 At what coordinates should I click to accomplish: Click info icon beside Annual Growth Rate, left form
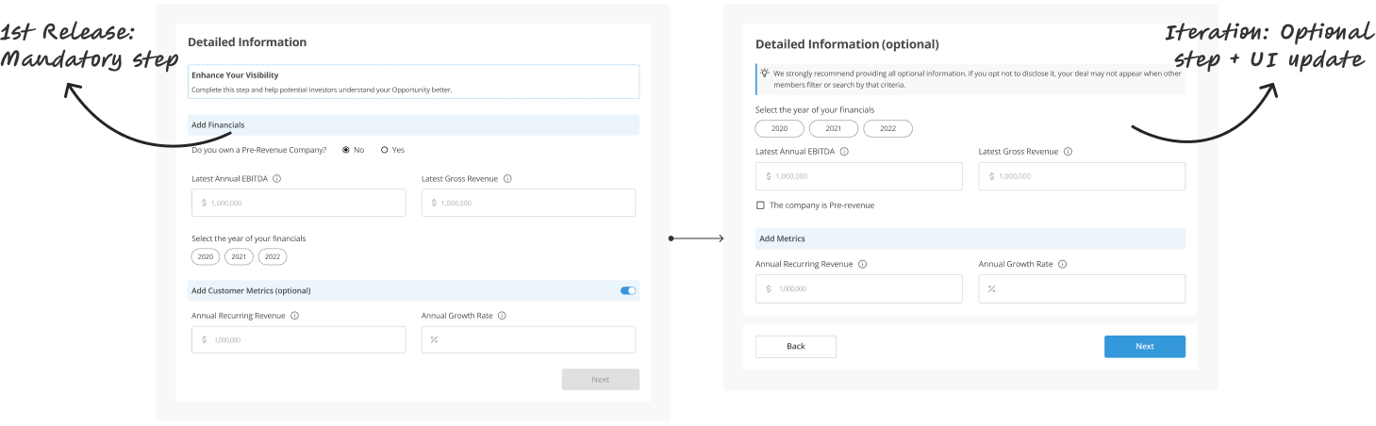[502, 316]
